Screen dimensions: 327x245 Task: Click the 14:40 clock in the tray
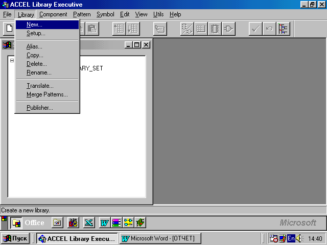(x=315, y=238)
